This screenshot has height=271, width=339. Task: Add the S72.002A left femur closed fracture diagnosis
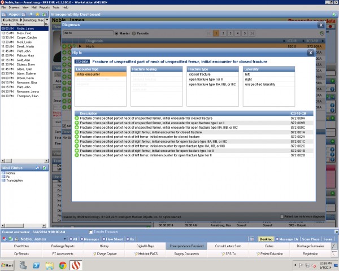point(76,137)
